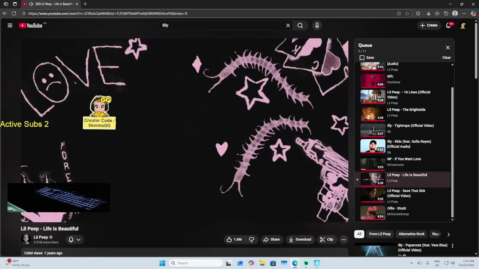This screenshot has width=479, height=269.
Task: Play NF If You Want Love
Action: point(403,163)
